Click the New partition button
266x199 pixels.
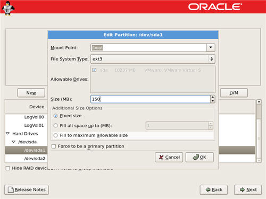click(x=31, y=93)
